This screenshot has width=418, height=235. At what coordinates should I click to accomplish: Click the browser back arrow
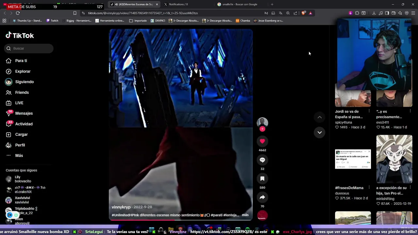tap(5, 13)
